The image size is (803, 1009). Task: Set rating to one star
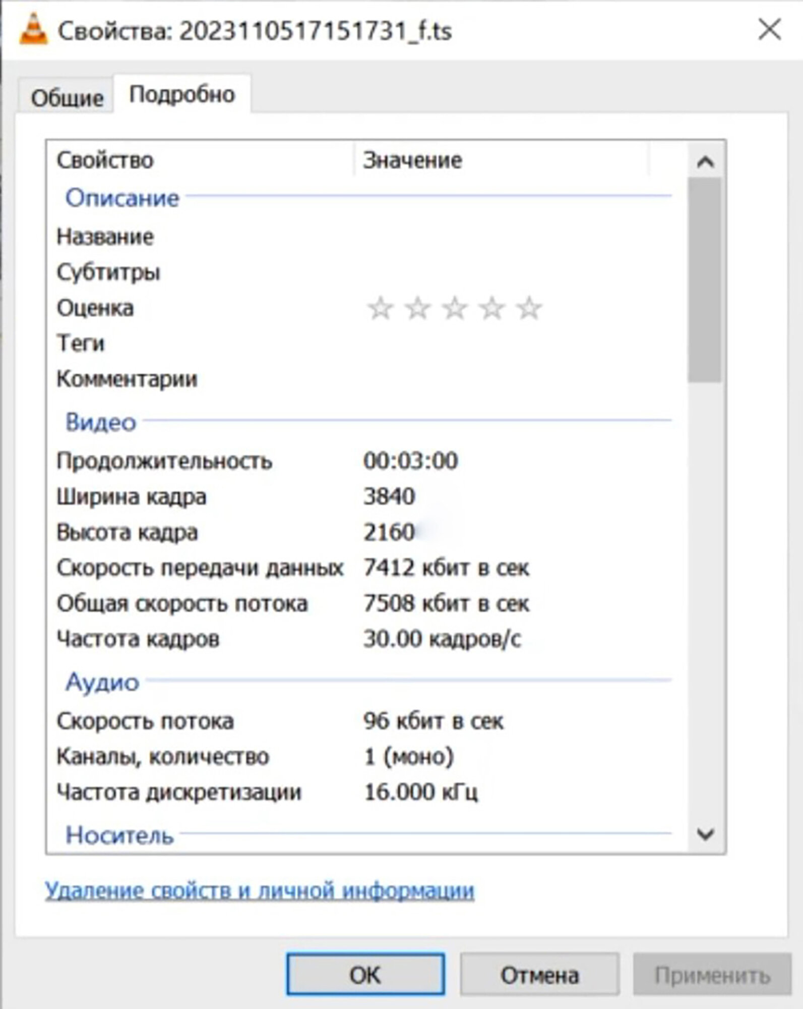380,308
